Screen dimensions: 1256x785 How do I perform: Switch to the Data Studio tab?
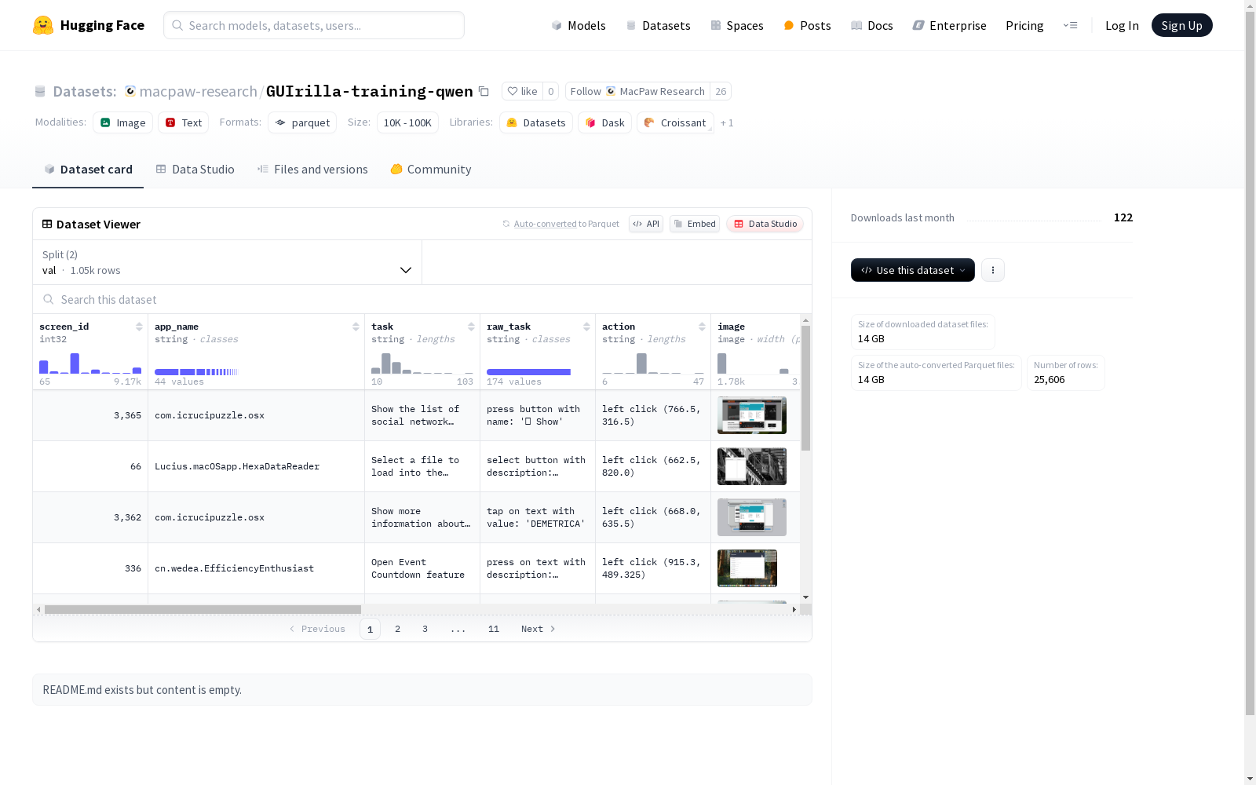[195, 169]
